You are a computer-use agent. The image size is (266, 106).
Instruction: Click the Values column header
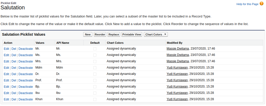click(x=40, y=43)
